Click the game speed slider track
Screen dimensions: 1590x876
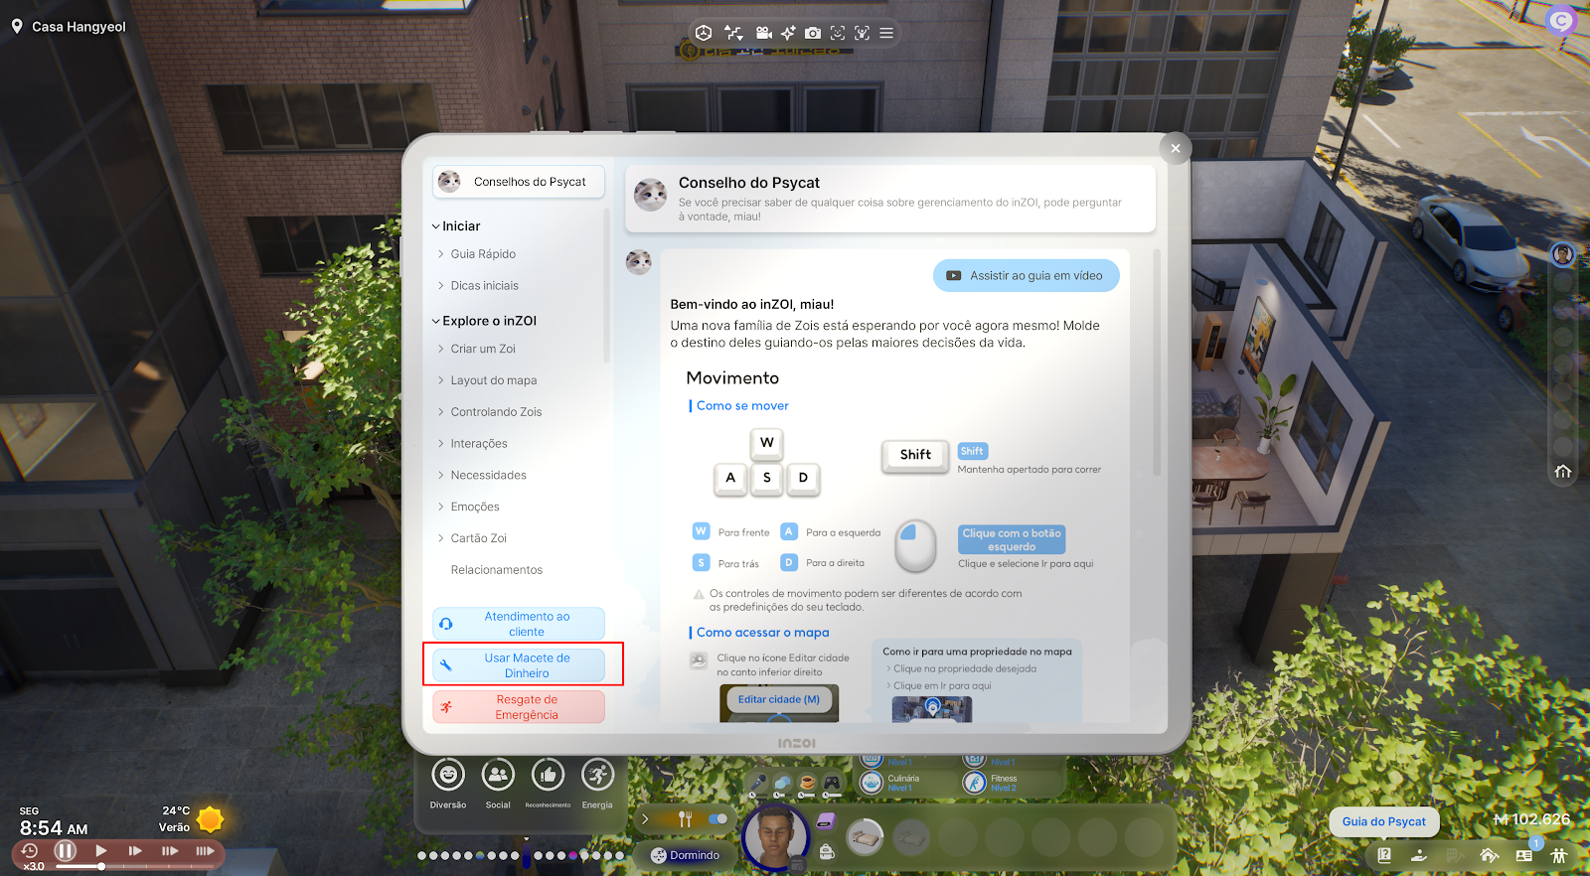coord(137,867)
